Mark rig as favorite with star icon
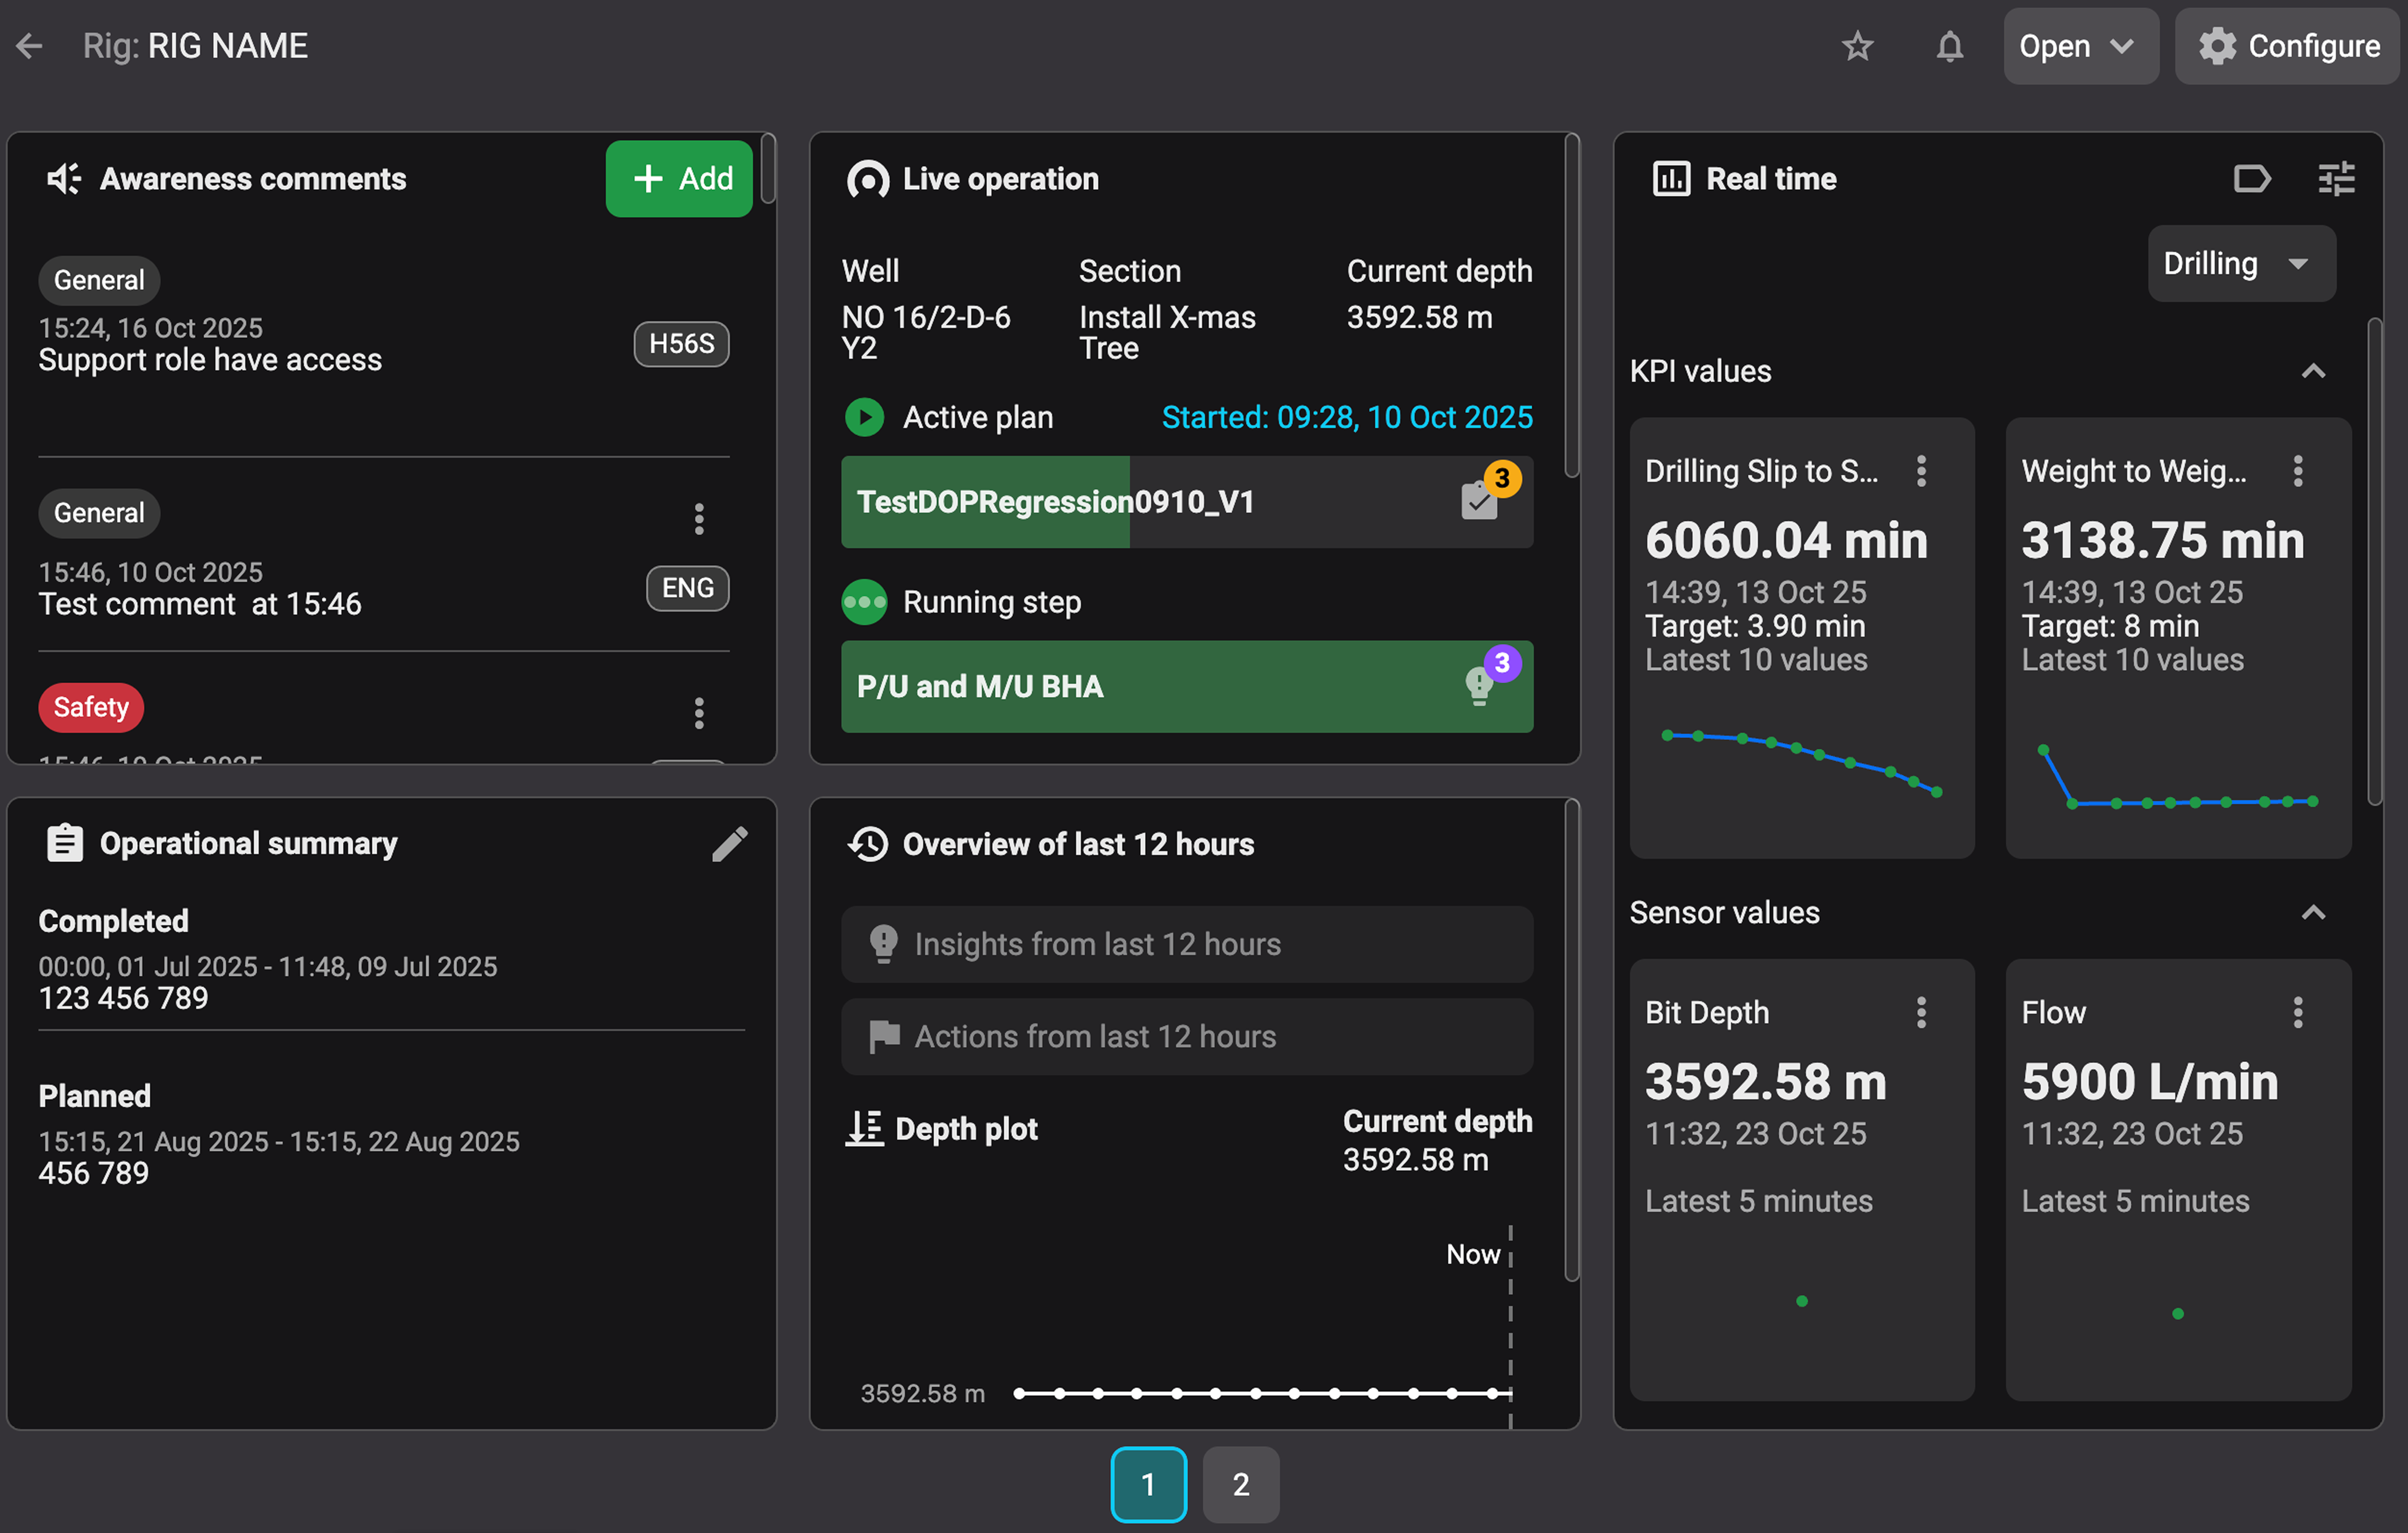The height and width of the screenshot is (1533, 2408). (x=1857, y=46)
